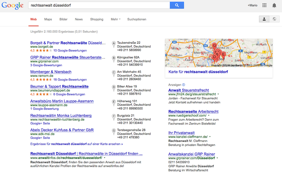Click map pin E beside Höherweg 101
This screenshot has width=282, height=172.
pyautogui.click(x=114, y=103)
